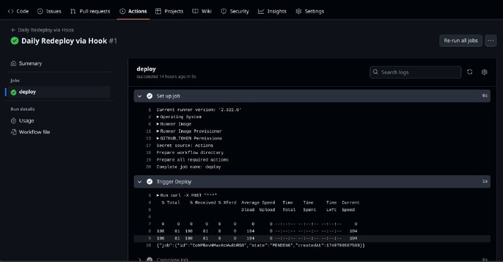503x262 pixels.
Task: Click the Summary home icon in sidebar
Action: 14,63
